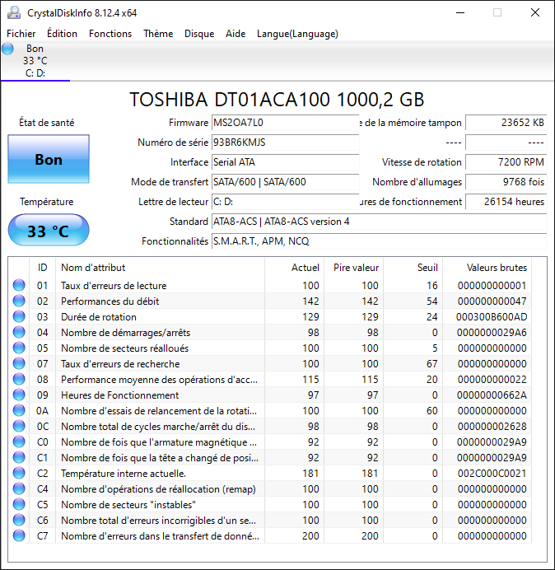This screenshot has width=555, height=570.
Task: Click the Vitesse de rotation label
Action: pos(422,162)
